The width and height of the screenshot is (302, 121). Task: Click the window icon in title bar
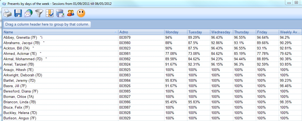[x=4, y=3]
